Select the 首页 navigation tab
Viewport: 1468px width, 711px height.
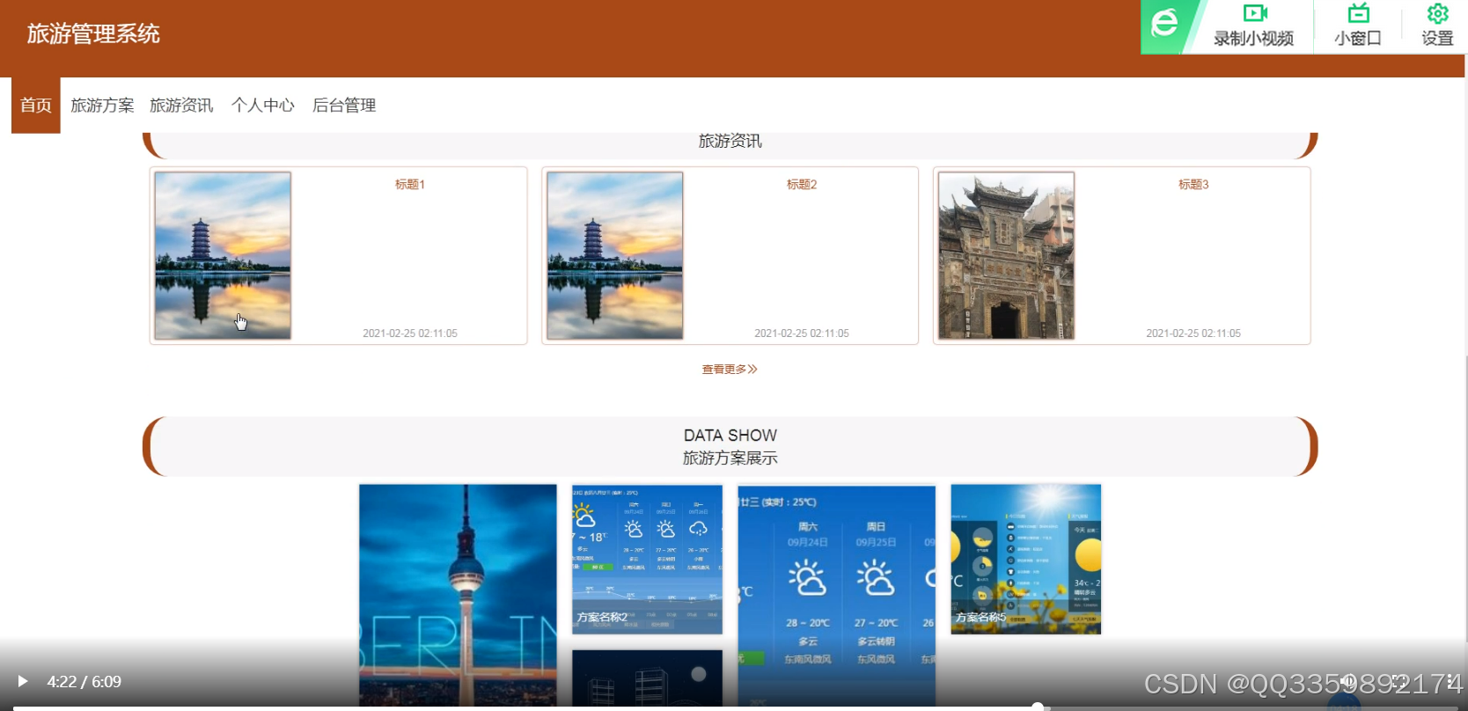36,105
